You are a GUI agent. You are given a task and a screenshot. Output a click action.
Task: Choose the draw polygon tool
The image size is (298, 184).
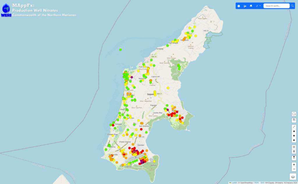point(294,131)
